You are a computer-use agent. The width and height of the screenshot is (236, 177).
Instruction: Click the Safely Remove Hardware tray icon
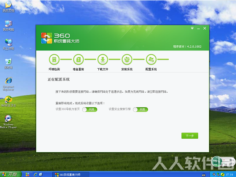point(218,175)
